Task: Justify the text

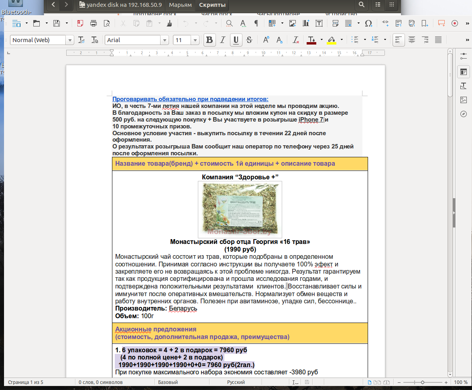Action: pyautogui.click(x=438, y=40)
